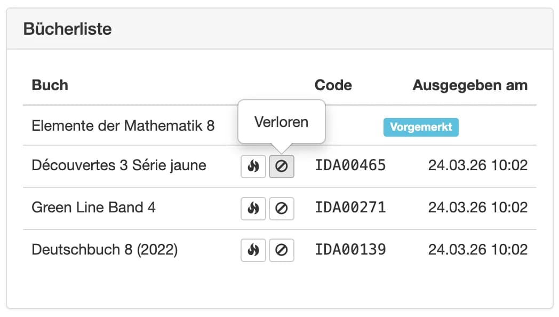Select the code IDA00271
The image size is (559, 317).
[x=350, y=208]
